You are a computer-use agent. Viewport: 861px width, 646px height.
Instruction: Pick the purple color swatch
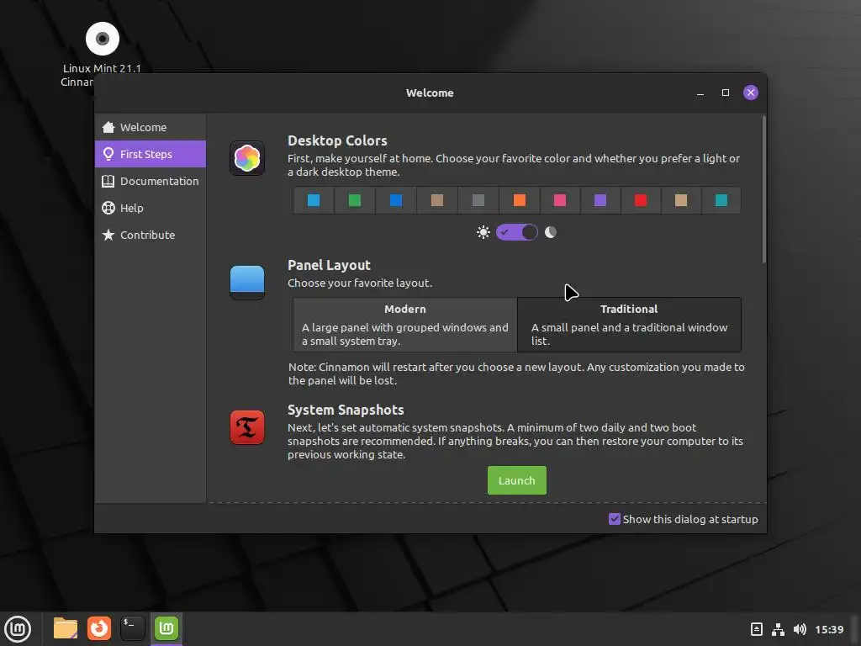tap(600, 200)
